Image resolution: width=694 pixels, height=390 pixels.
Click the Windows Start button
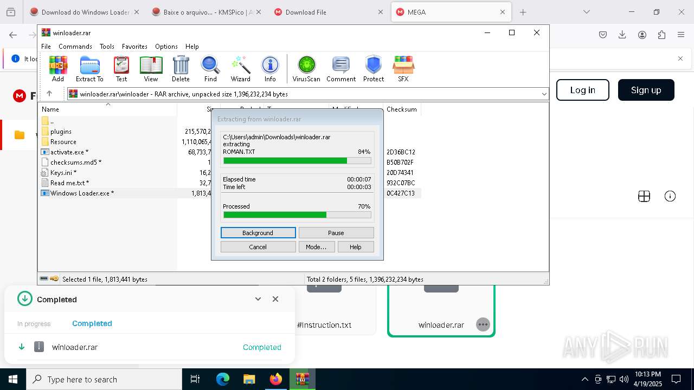tap(13, 379)
